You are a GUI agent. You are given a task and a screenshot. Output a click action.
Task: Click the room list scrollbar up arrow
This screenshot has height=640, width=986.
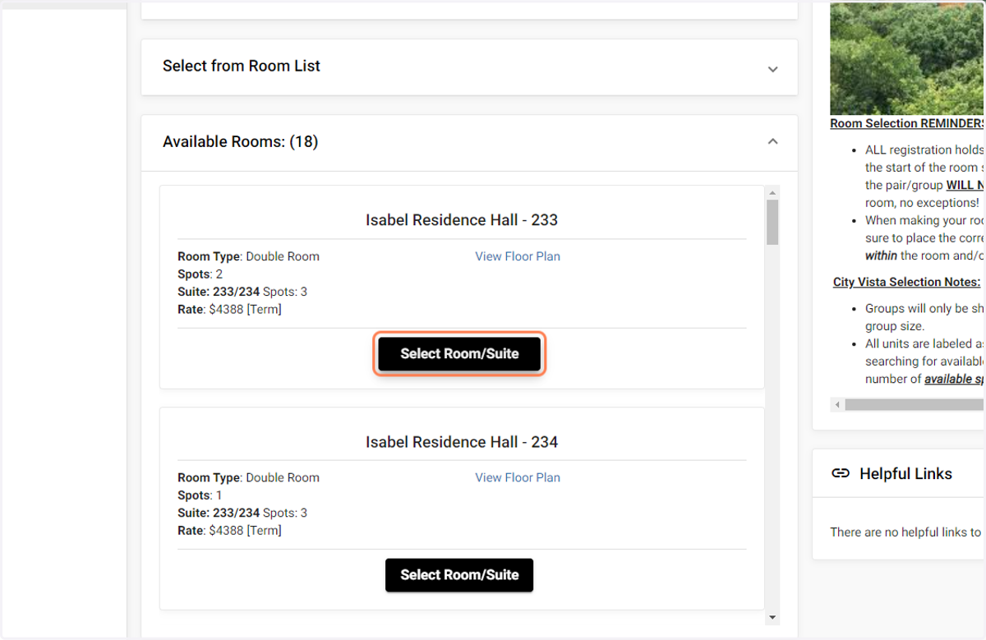tap(772, 193)
